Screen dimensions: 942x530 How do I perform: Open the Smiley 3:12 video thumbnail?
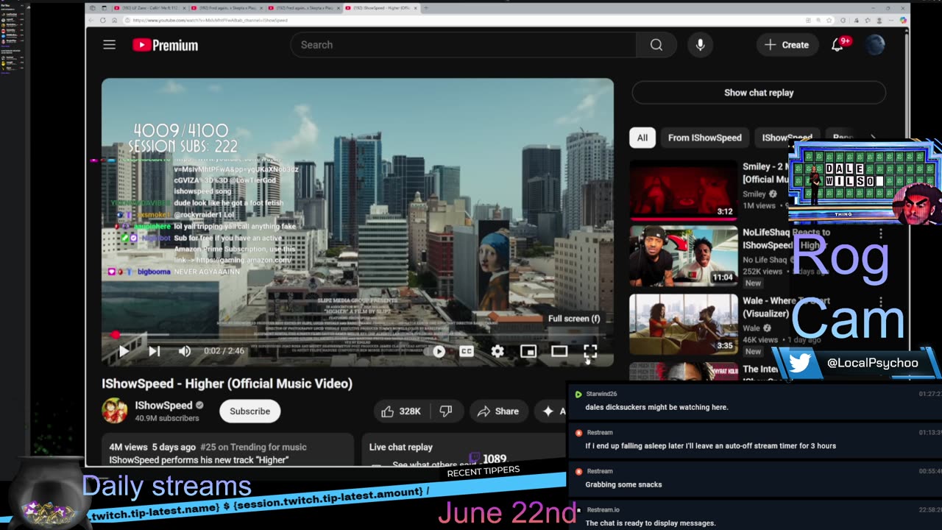coord(684,190)
